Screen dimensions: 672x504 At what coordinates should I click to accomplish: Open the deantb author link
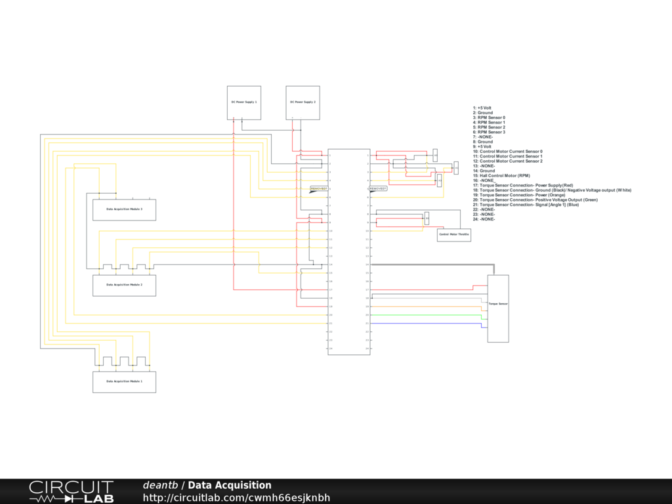tap(160, 486)
